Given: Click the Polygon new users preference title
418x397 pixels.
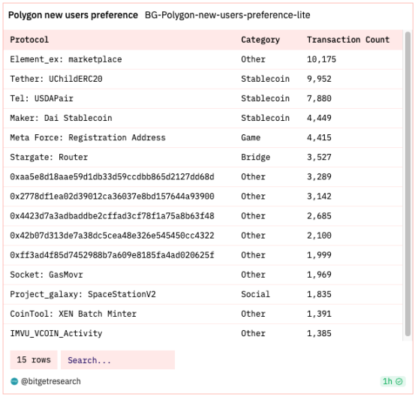Looking at the screenshot, I should click(x=73, y=15).
